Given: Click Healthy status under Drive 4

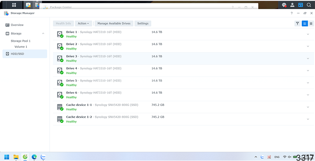Looking at the screenshot, I should [71, 73].
